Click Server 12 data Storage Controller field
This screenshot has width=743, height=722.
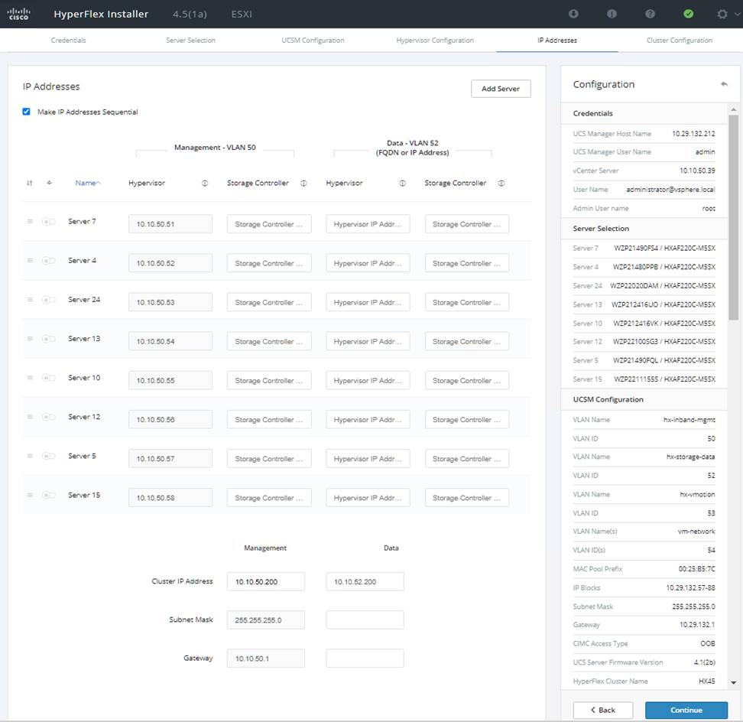click(467, 420)
